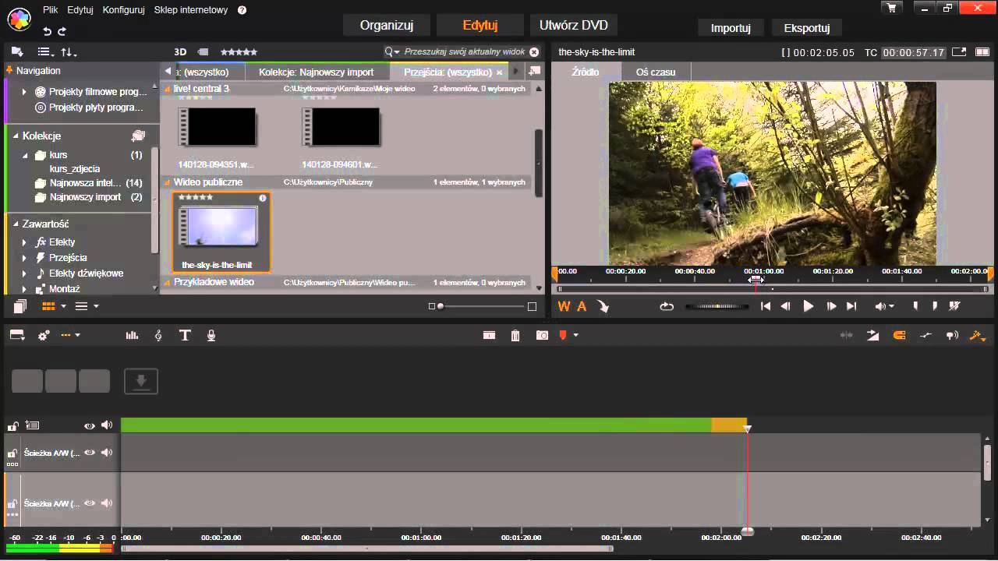This screenshot has height=561, width=998.
Task: Select Najnowszy import collection
Action: coord(85,197)
